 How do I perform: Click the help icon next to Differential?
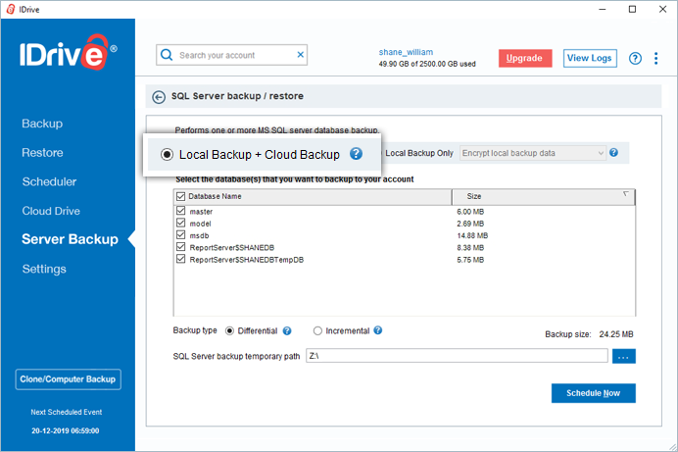tap(287, 330)
